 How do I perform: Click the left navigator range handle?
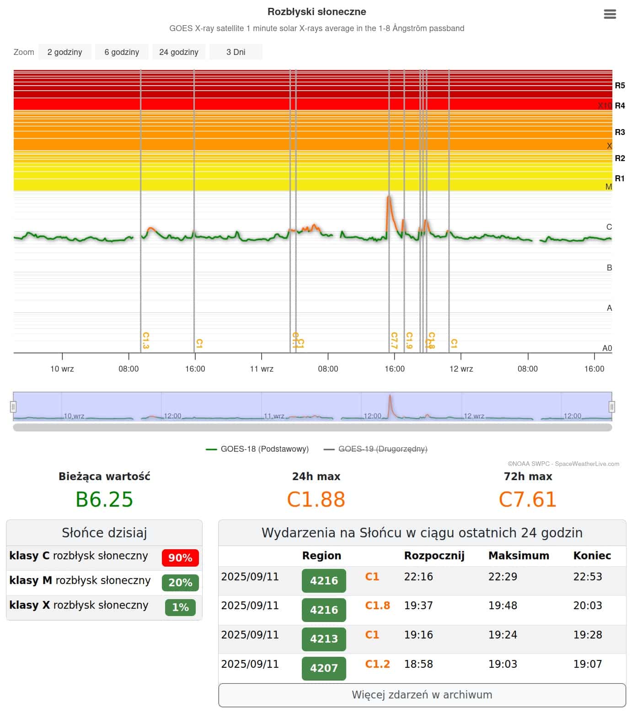(x=13, y=406)
